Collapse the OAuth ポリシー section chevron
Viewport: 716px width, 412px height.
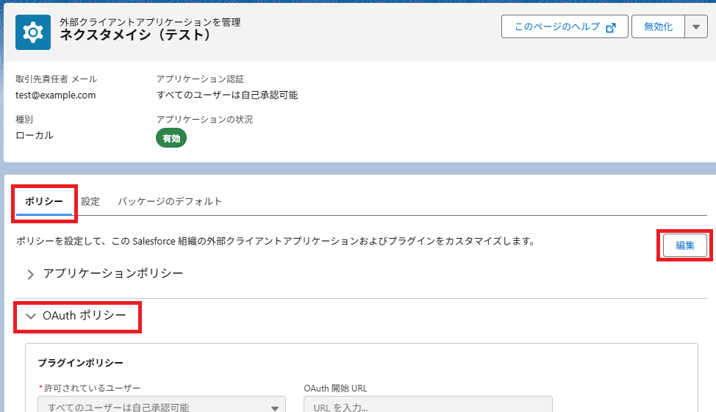(x=31, y=317)
